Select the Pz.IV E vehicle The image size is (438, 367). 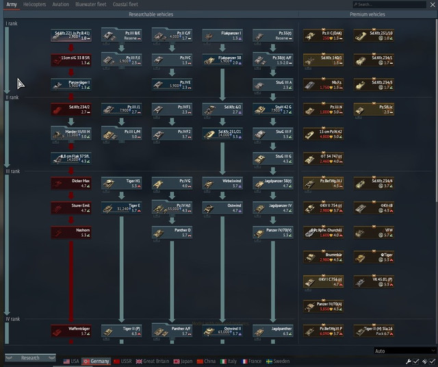point(172,85)
